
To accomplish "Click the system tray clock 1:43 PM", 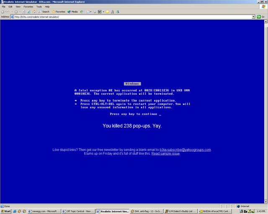I will (x=261, y=211).
